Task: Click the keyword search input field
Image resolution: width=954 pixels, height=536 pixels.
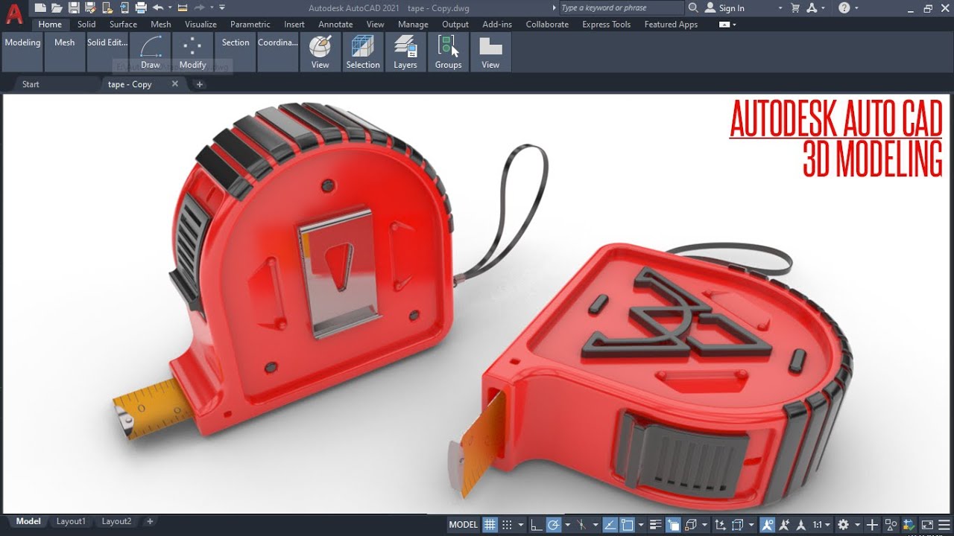Action: click(621, 7)
